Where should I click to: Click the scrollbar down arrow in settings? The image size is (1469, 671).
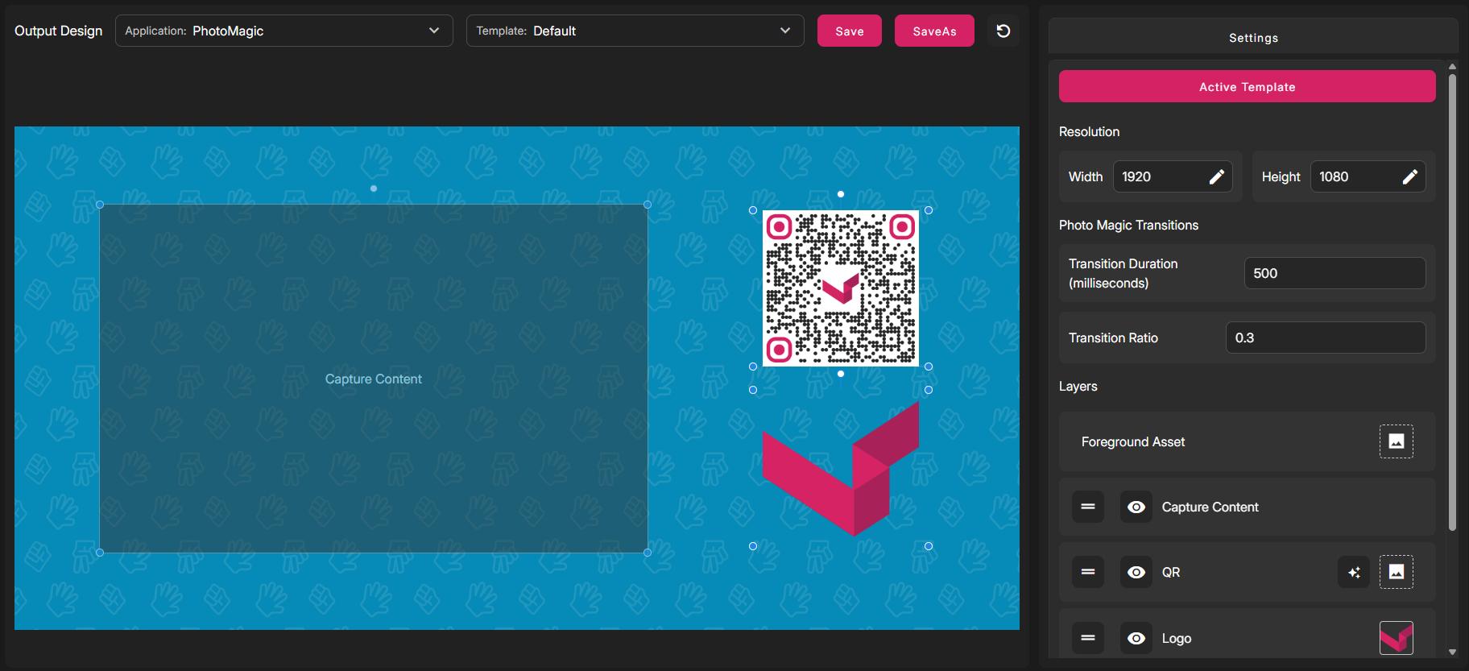pyautogui.click(x=1452, y=652)
